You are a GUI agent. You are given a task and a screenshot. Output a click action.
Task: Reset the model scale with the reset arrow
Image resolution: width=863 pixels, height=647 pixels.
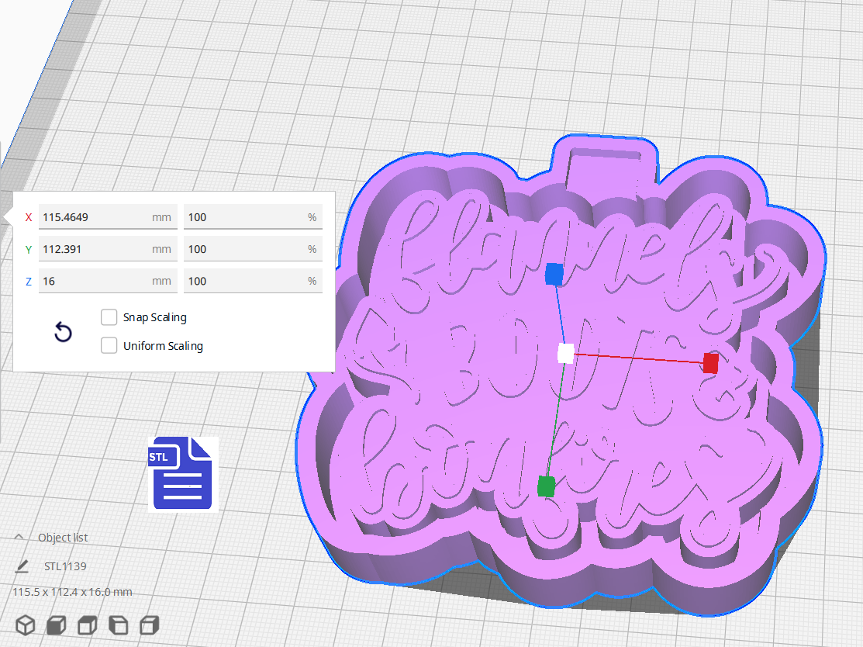point(62,332)
